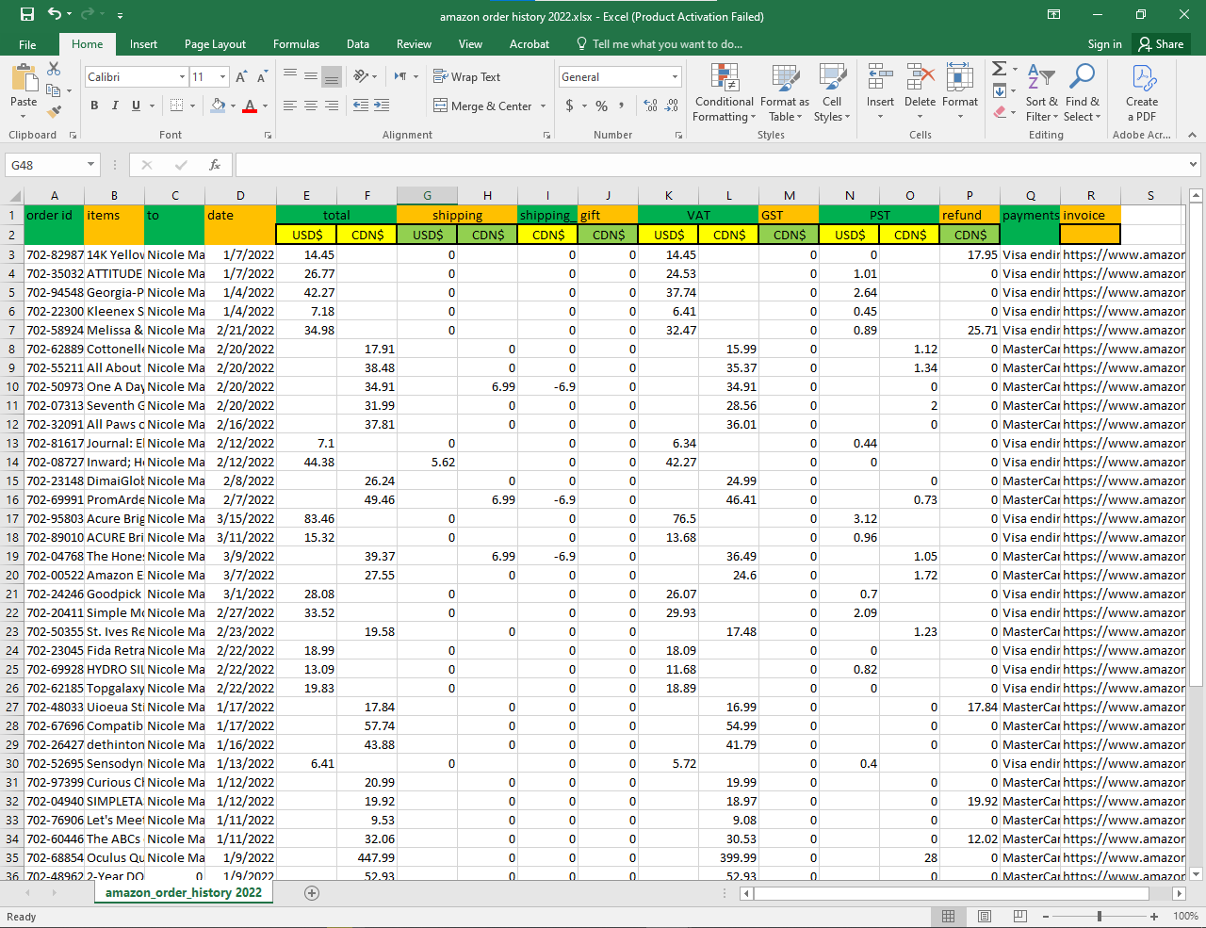
Task: Open Conditional Formatting menu
Action: point(724,94)
